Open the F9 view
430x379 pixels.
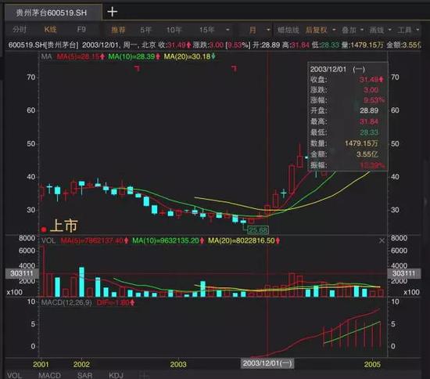point(81,30)
